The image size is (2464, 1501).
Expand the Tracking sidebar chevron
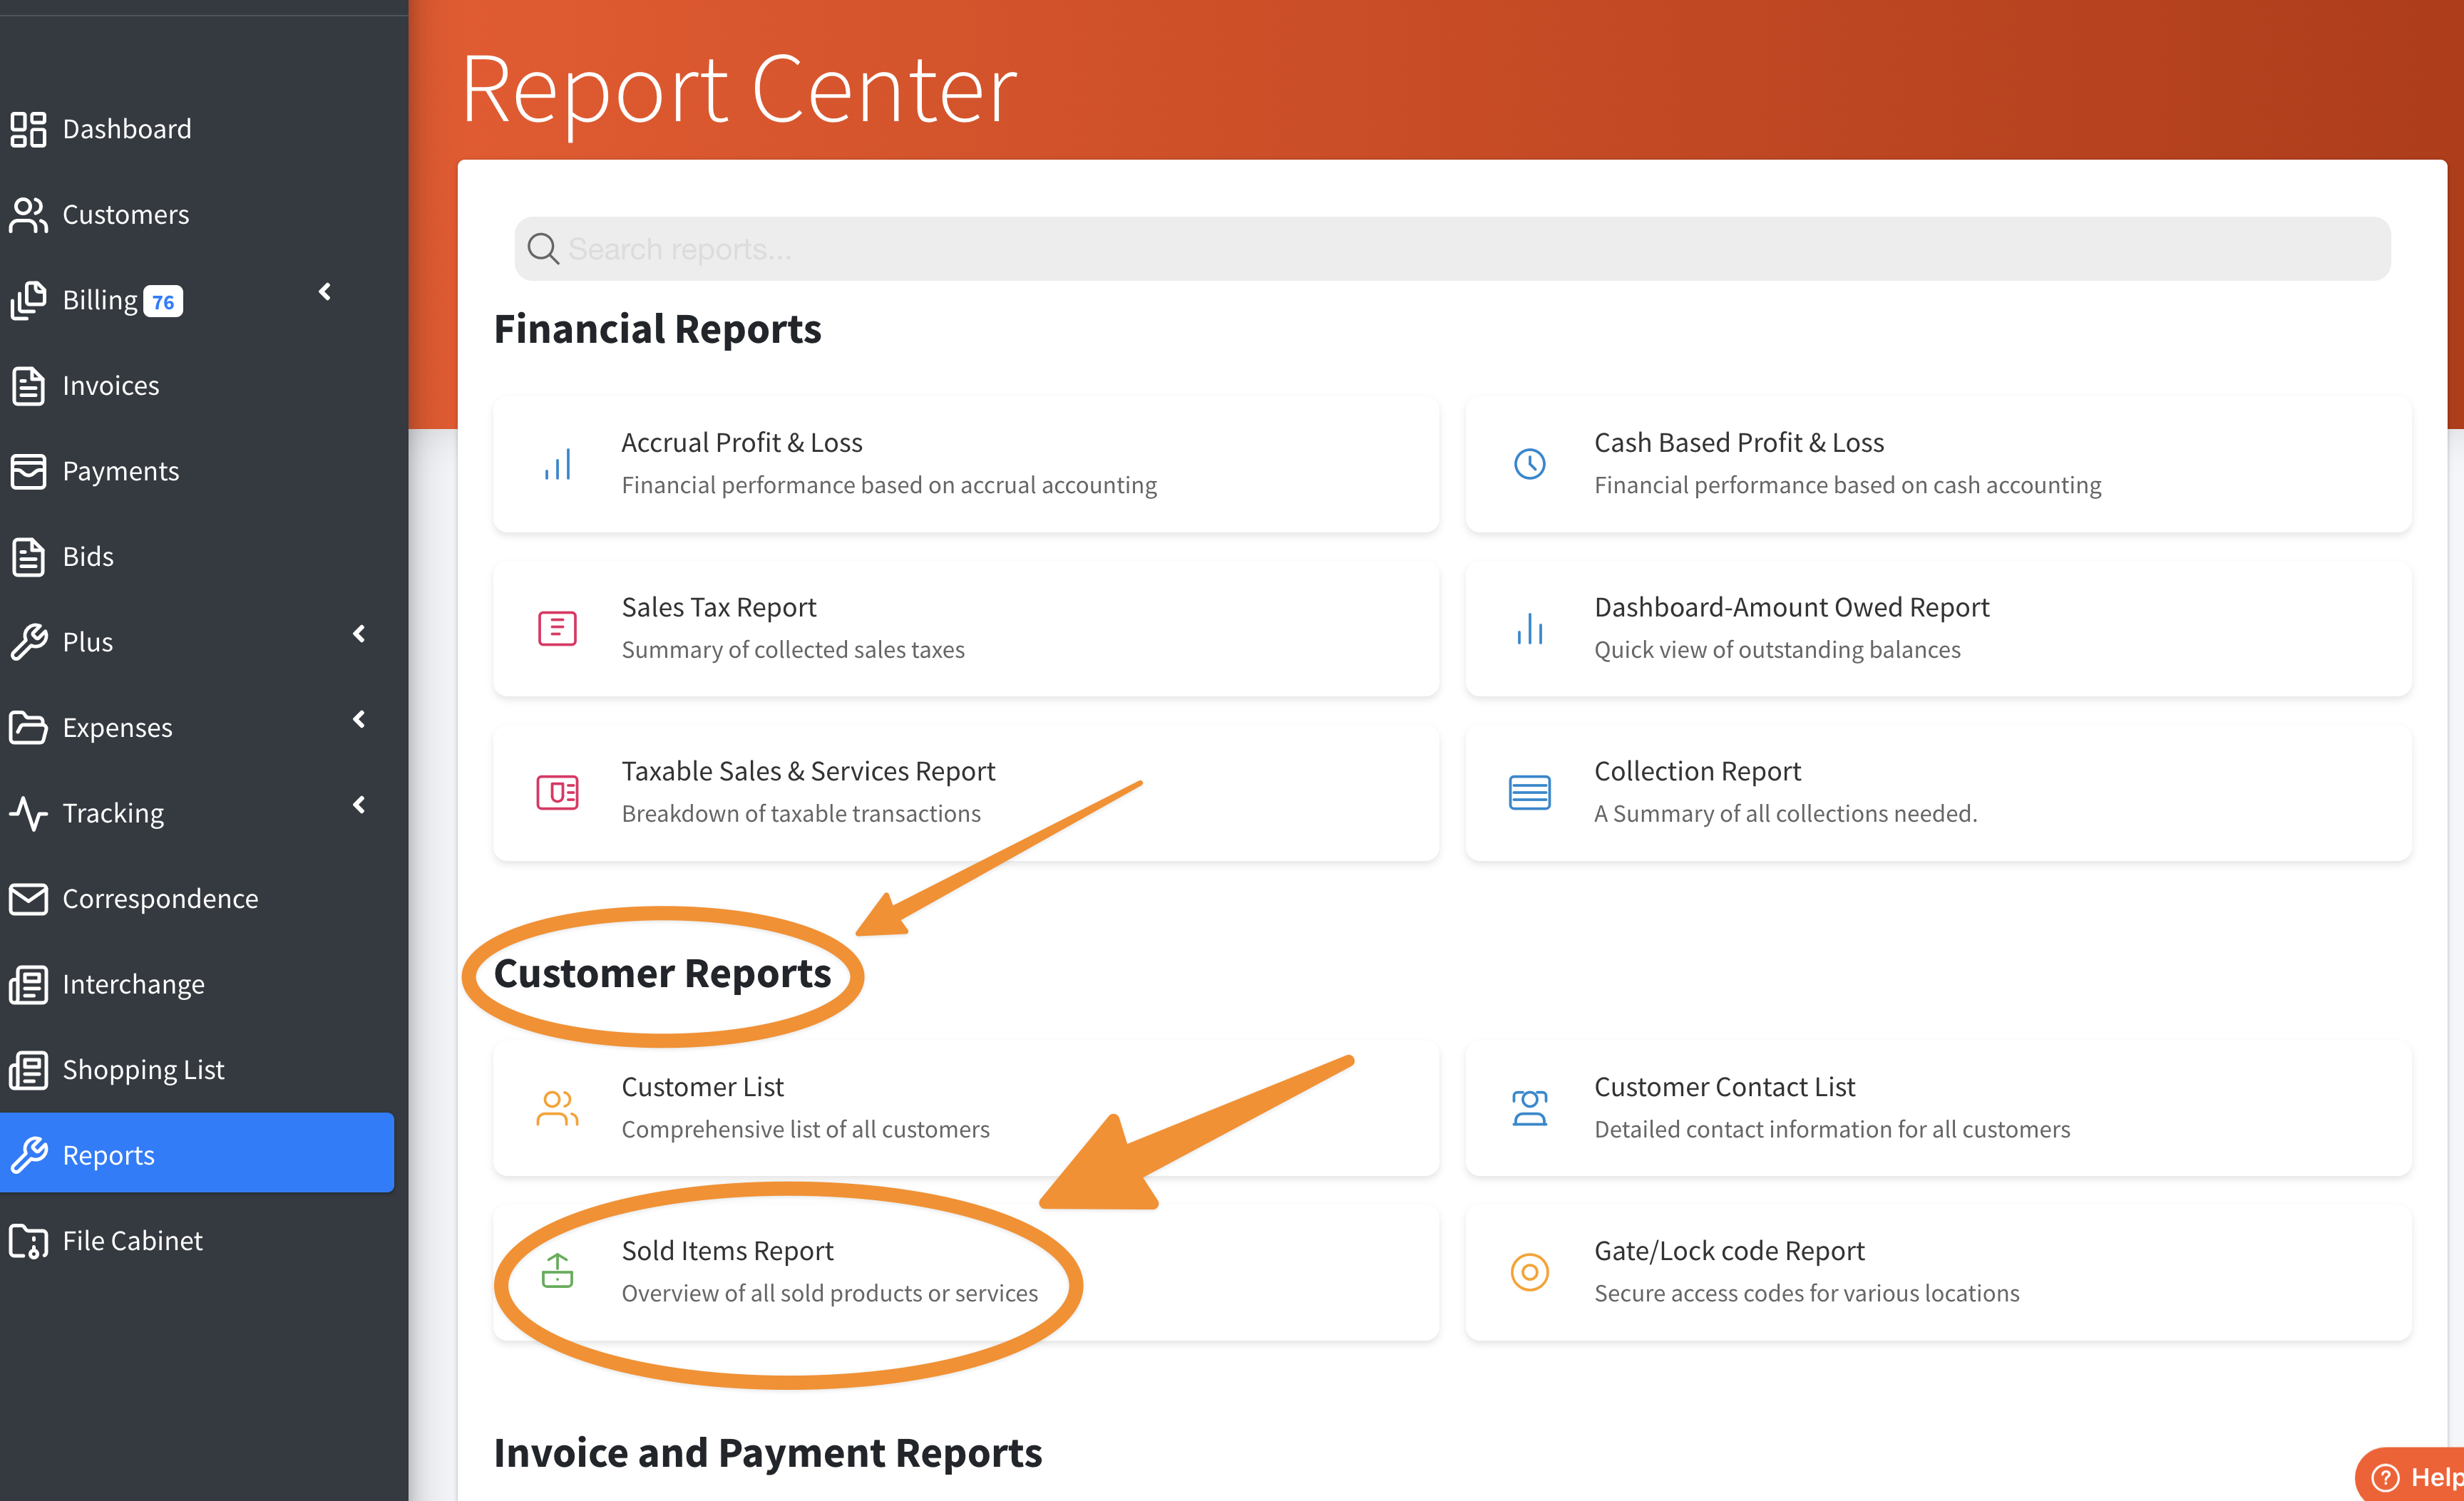(x=359, y=805)
